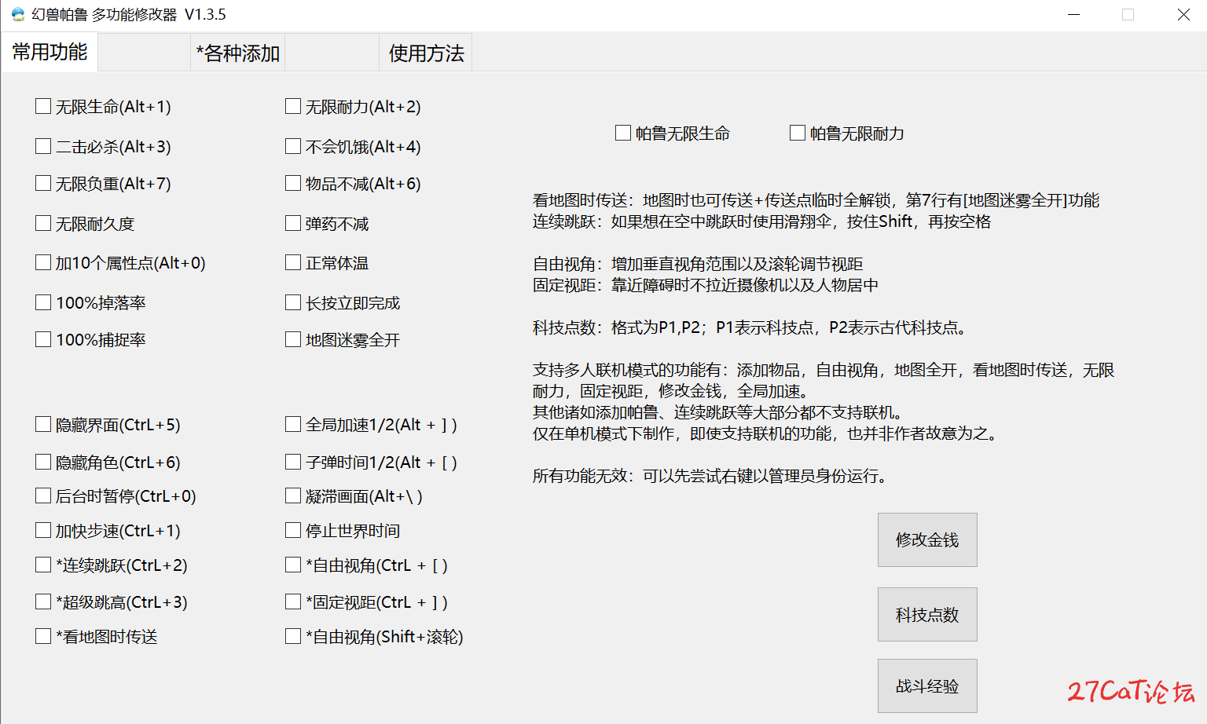Screen dimensions: 1207x724
Task: Enable 无限生命(Alt+1) checkbox
Action: [43, 106]
